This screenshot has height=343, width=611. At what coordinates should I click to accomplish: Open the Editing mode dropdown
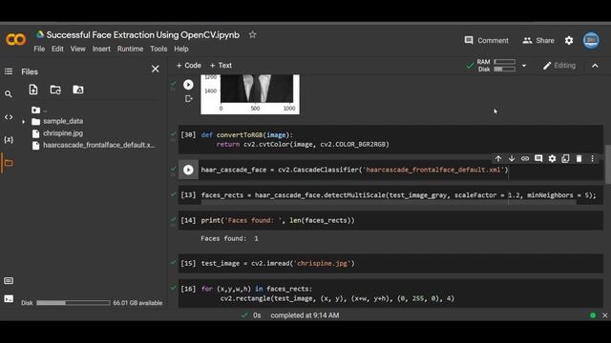click(559, 66)
